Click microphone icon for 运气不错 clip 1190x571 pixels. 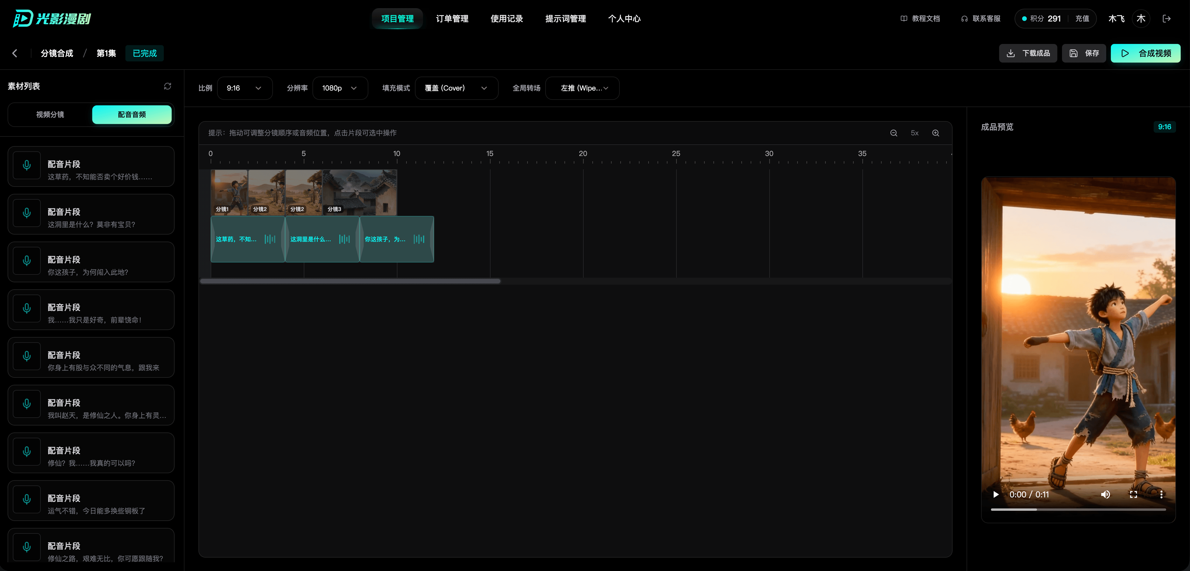pos(27,499)
